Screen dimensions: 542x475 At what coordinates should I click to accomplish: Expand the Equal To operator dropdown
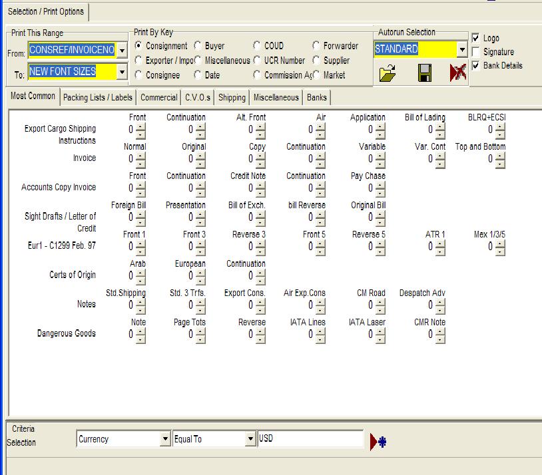pyautogui.click(x=250, y=439)
